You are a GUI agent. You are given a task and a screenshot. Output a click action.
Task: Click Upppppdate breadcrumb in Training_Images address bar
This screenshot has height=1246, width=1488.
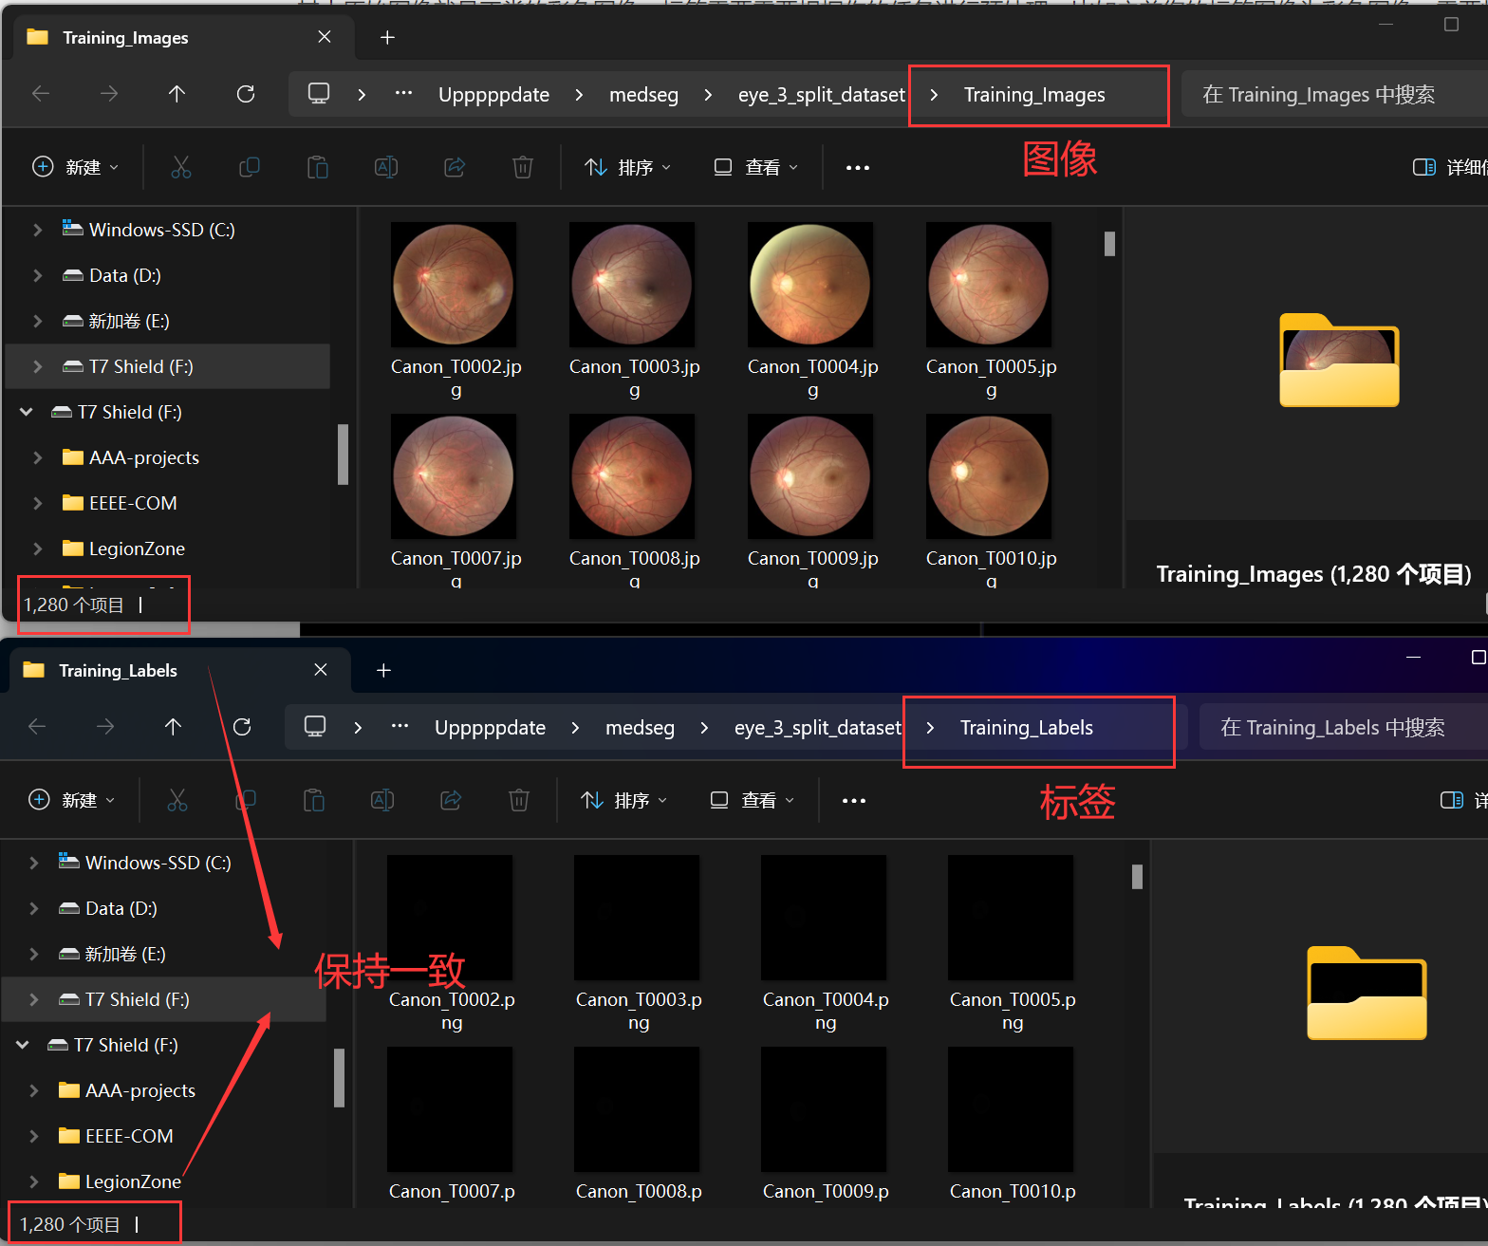[x=493, y=95]
